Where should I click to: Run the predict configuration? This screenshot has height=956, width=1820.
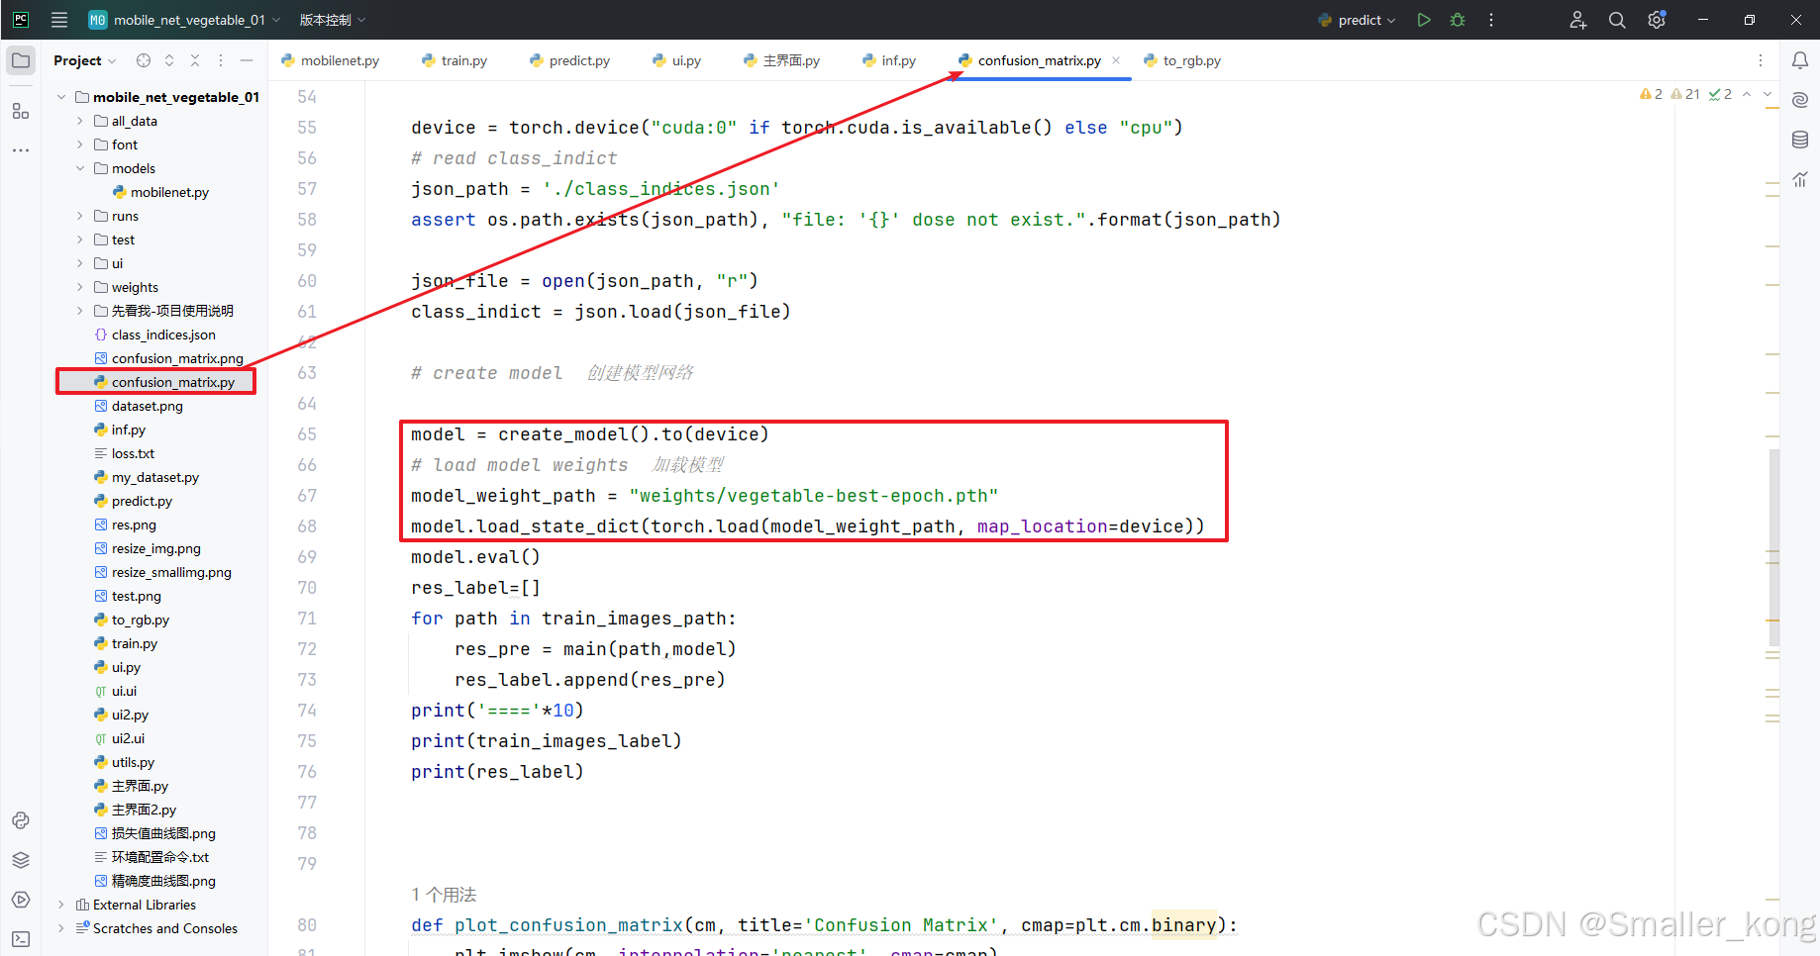click(x=1424, y=20)
